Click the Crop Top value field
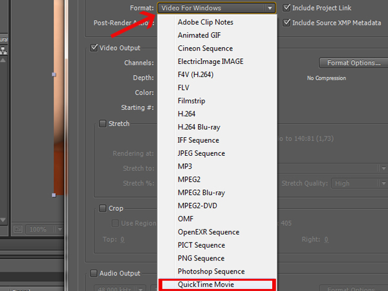The image size is (388, 291). coord(123,239)
